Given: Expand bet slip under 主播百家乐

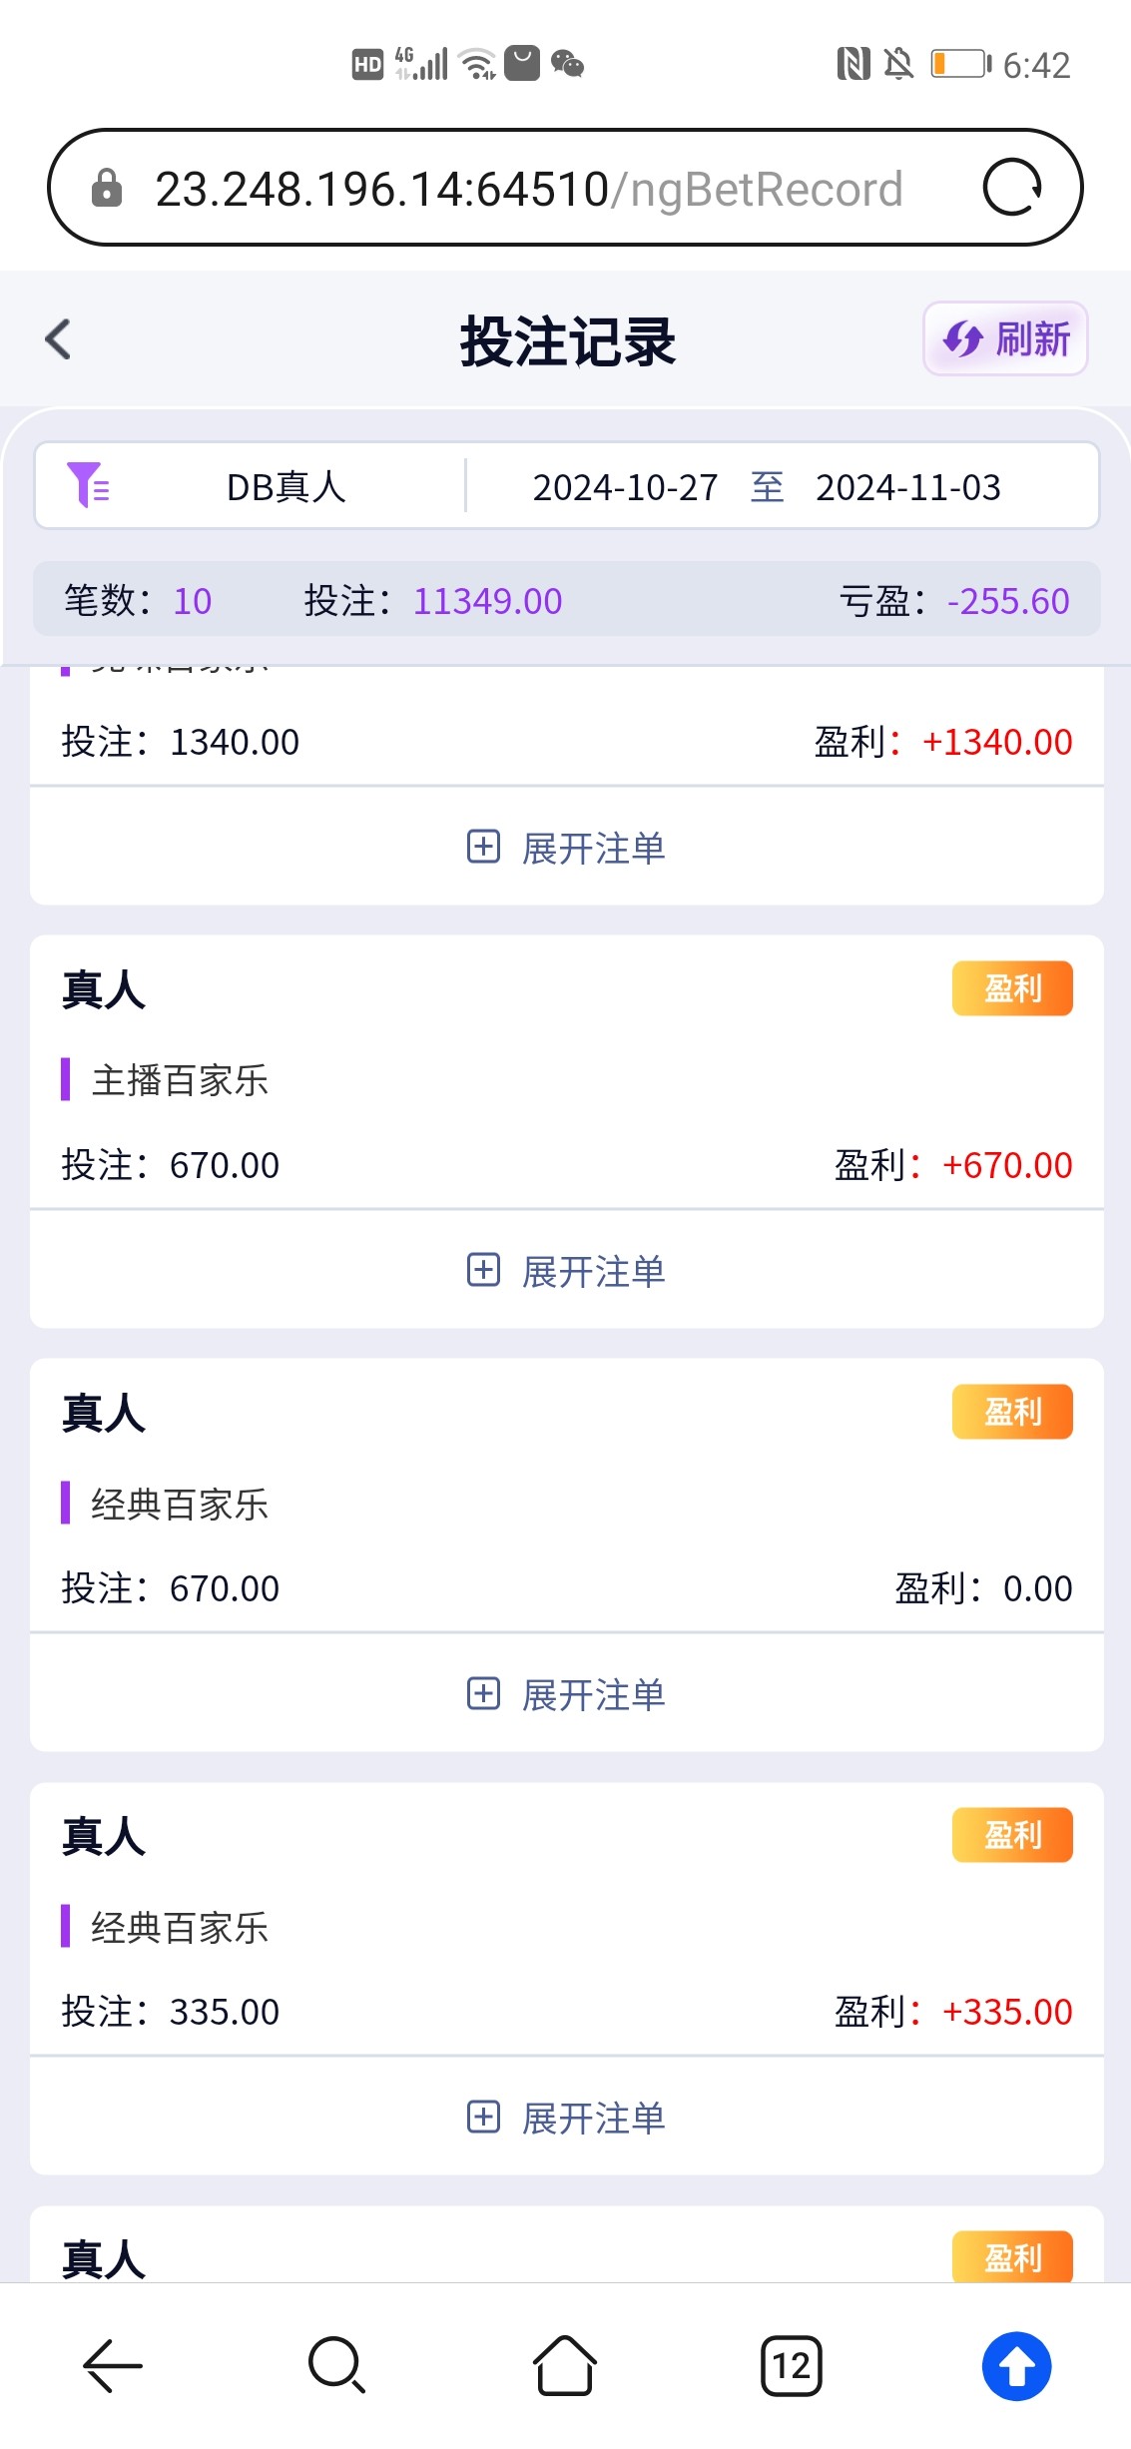Looking at the screenshot, I should 566,1271.
